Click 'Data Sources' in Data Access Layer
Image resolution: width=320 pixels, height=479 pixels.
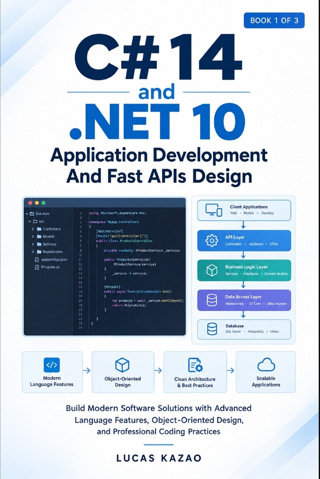click(277, 303)
